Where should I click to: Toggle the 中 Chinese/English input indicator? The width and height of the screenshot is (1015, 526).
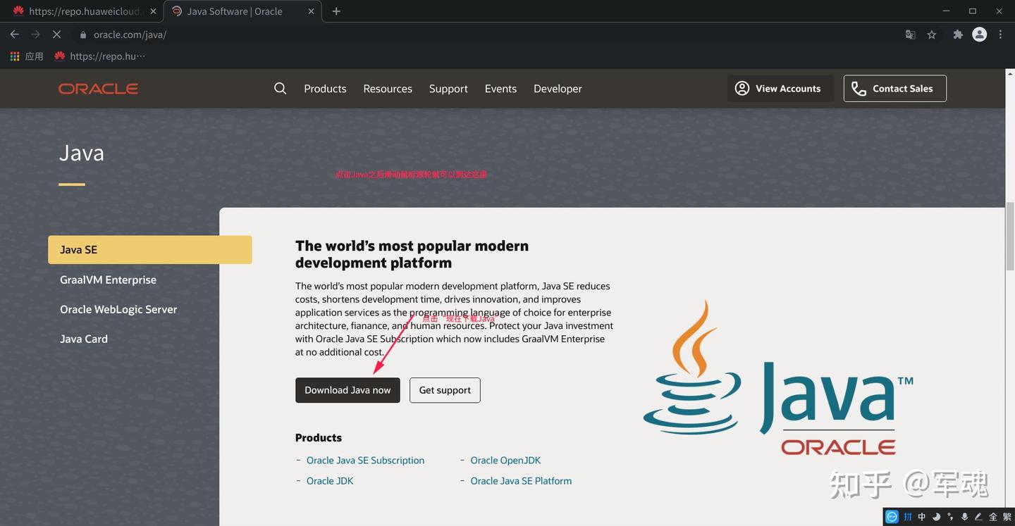click(x=922, y=517)
